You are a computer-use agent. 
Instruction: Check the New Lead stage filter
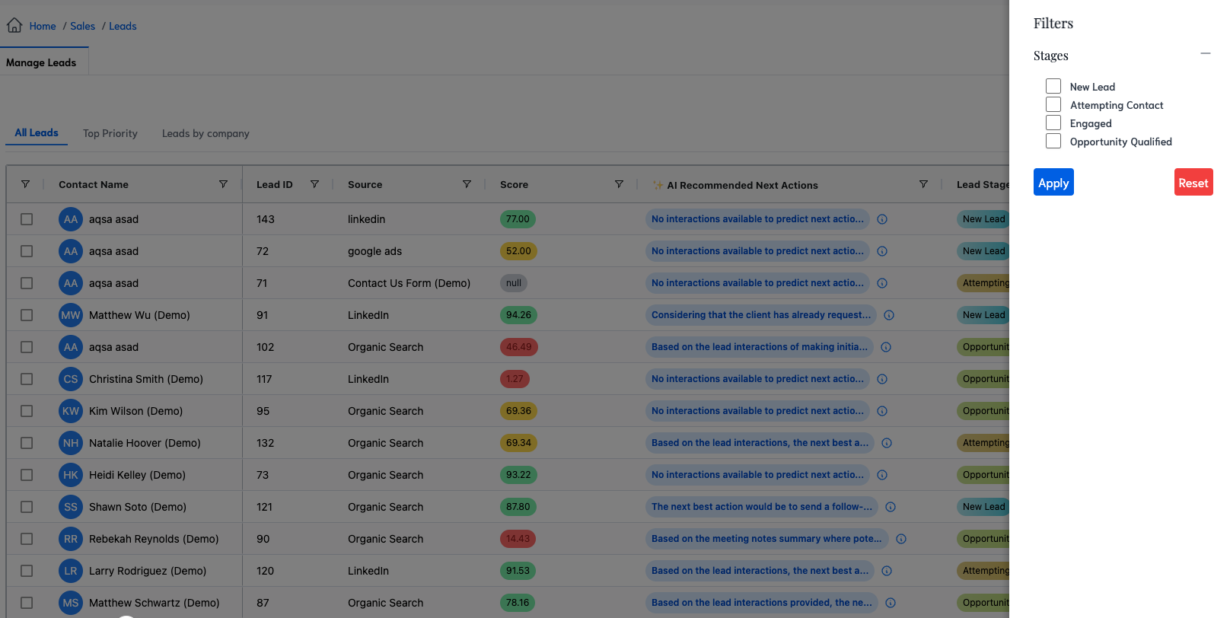point(1053,87)
